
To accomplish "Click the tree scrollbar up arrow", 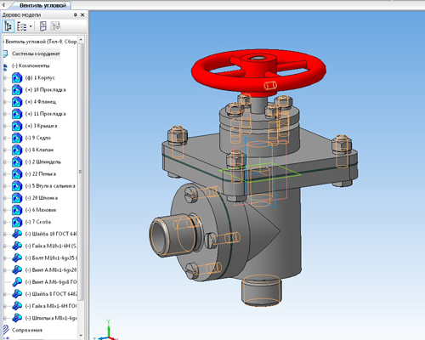I will (81, 39).
